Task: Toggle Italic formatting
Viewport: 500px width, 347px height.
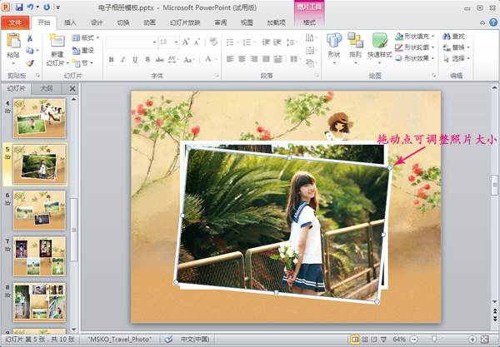Action: [x=122, y=59]
